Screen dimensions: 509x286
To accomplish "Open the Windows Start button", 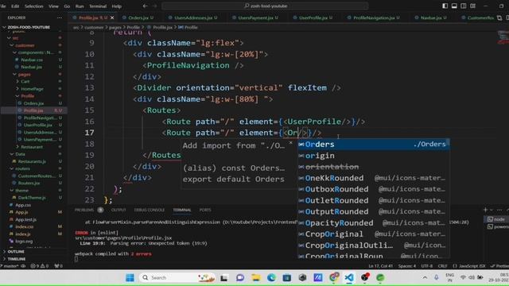I will point(130,277).
